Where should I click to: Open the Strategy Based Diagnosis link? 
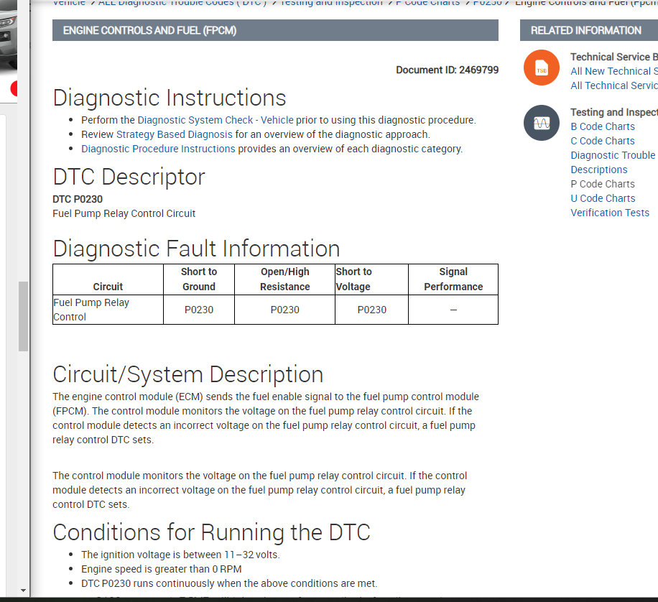click(174, 134)
